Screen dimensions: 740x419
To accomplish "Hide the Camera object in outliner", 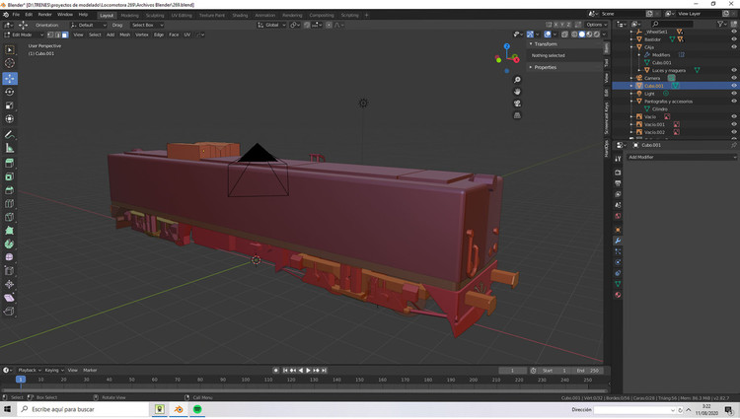I will coord(734,78).
